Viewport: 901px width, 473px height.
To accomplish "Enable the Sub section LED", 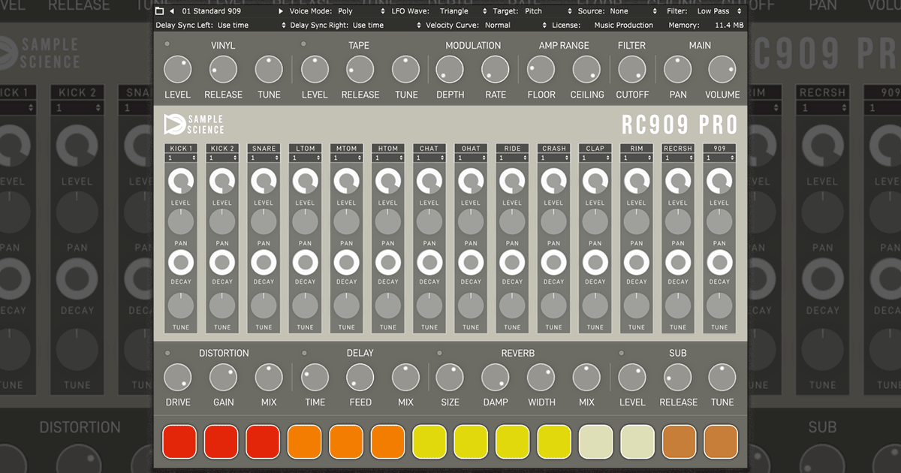I will pos(622,353).
